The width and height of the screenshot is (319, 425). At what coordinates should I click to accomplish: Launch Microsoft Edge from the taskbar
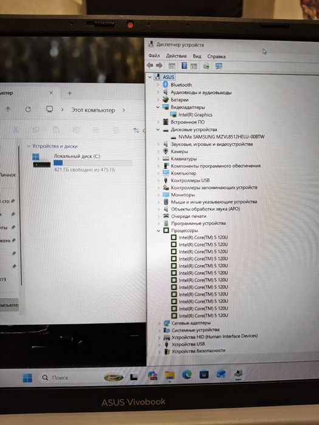187,375
